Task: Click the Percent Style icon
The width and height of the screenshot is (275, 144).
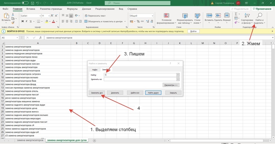Action: point(138,21)
